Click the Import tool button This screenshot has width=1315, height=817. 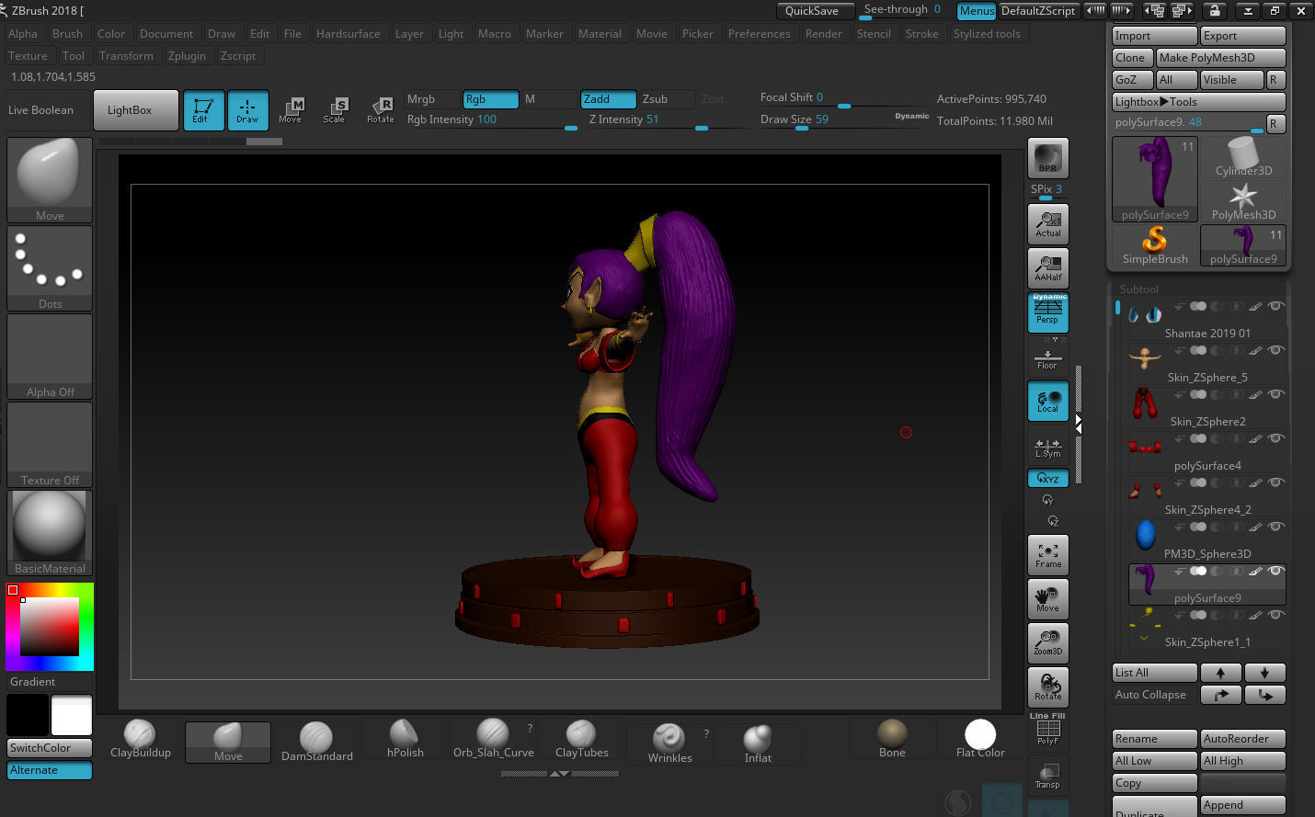(1154, 36)
